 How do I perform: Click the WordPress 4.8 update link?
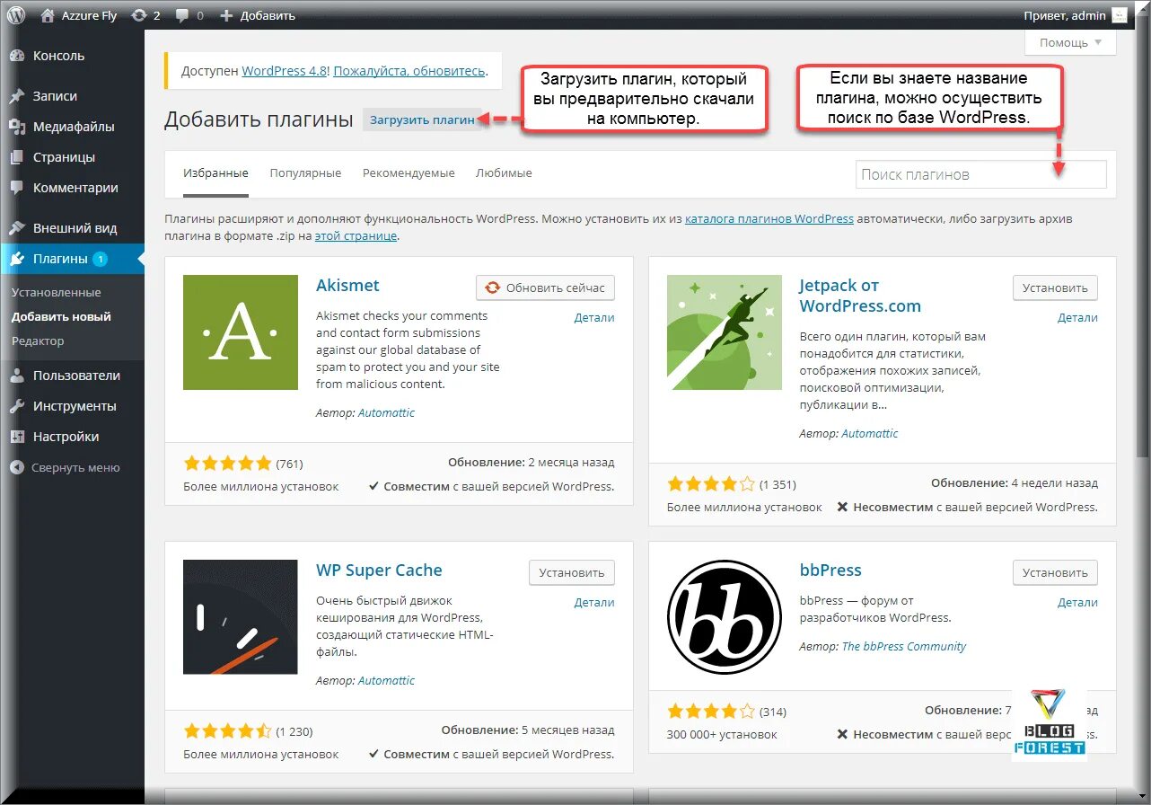click(x=285, y=70)
